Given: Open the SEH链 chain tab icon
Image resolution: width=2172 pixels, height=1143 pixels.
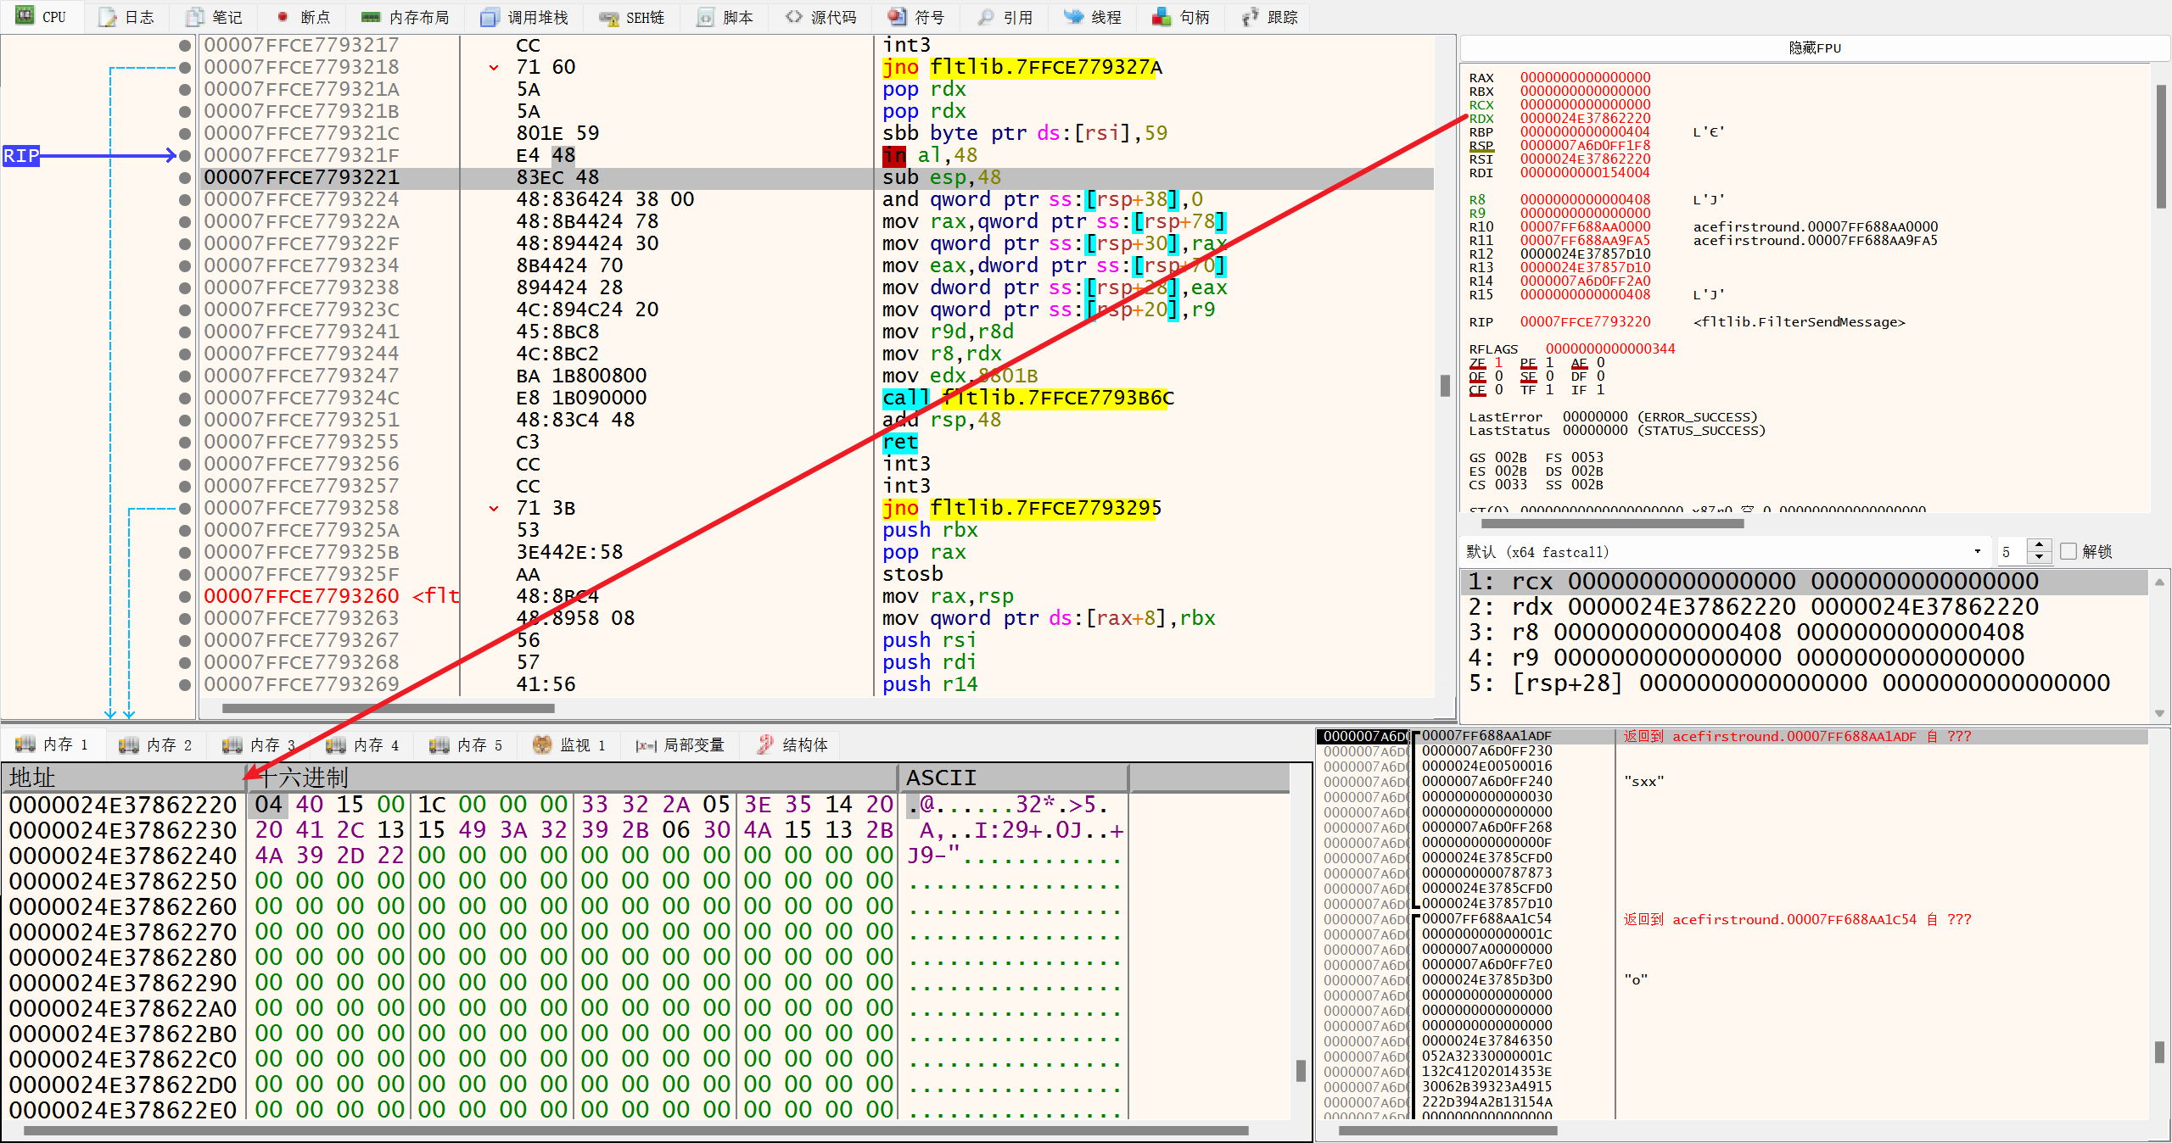Looking at the screenshot, I should (x=607, y=17).
